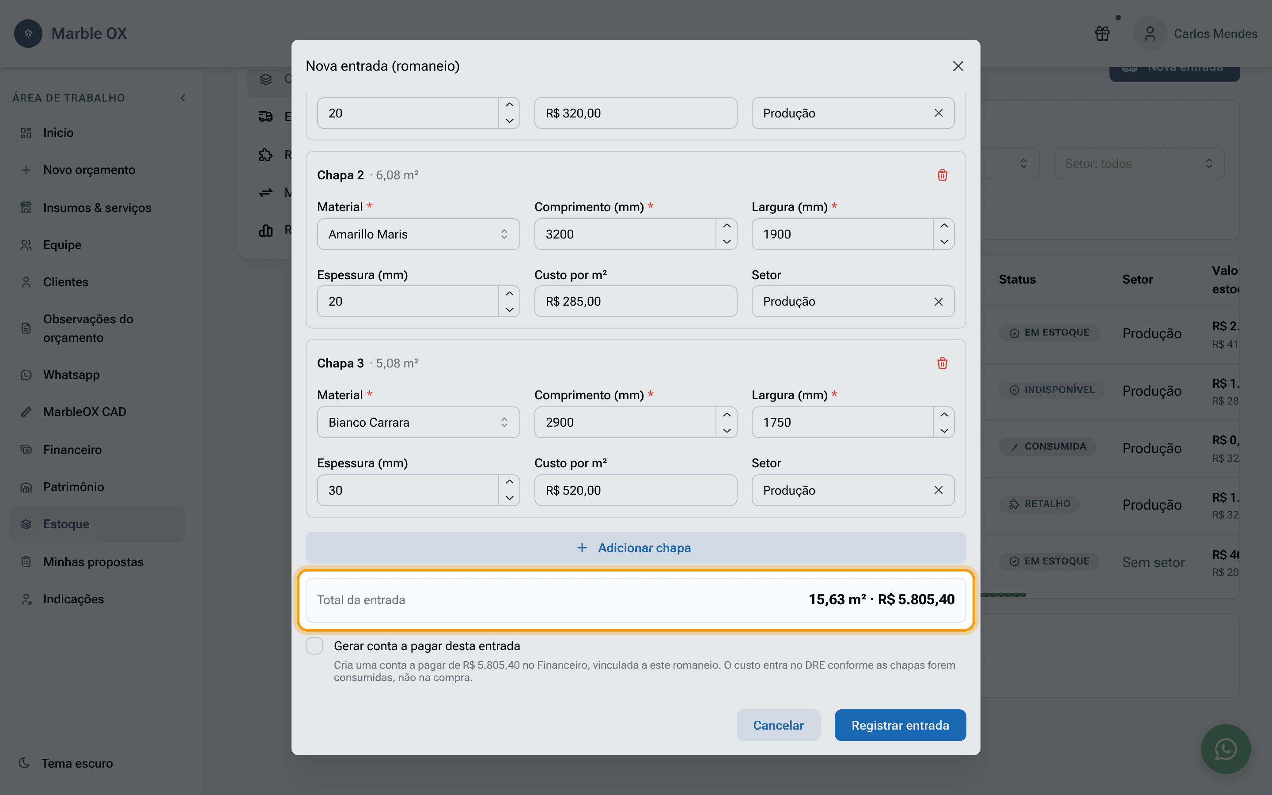
Task: Open the gift icon in the header
Action: coord(1102,34)
